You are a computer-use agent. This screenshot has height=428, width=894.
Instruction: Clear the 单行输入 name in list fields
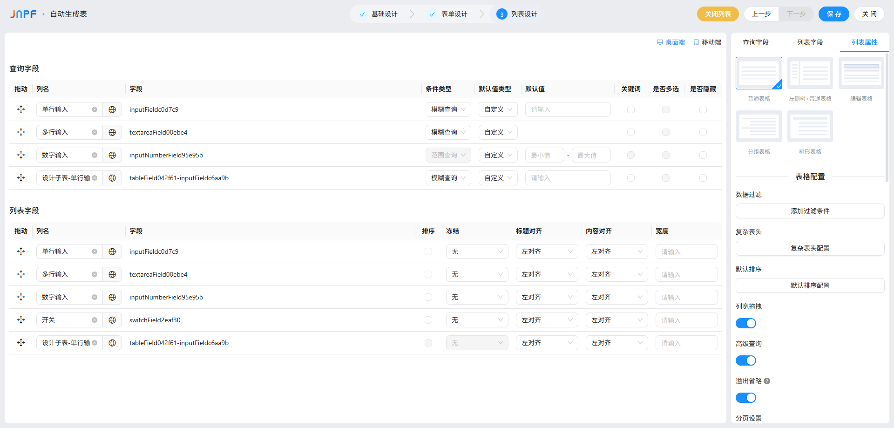95,251
